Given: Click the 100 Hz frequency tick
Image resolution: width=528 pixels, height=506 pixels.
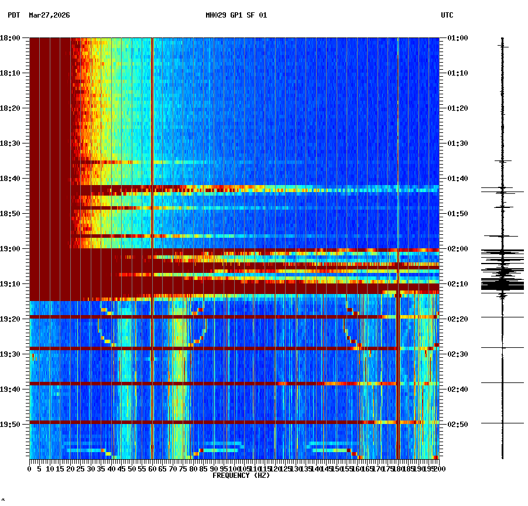Looking at the screenshot, I should pos(233,468).
